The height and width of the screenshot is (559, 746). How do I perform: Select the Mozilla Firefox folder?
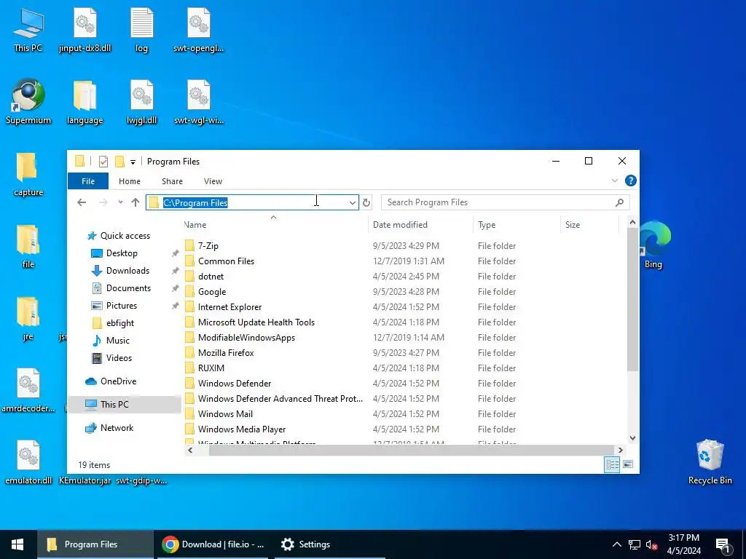coord(226,353)
